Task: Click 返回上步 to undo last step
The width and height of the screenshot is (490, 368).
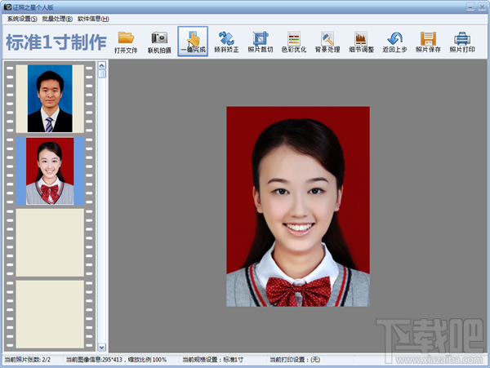Action: click(x=394, y=42)
